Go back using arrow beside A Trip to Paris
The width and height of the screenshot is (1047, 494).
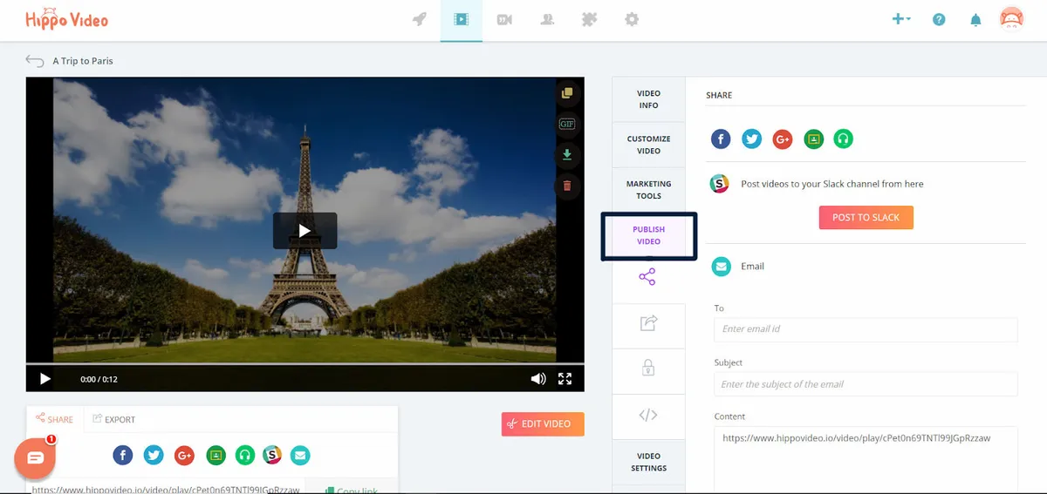pyautogui.click(x=35, y=61)
